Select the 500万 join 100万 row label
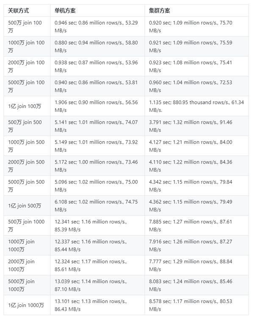The width and height of the screenshot is (254, 320). pyautogui.click(x=26, y=26)
